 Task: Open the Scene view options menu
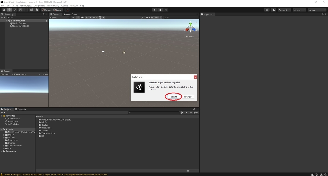(197, 14)
